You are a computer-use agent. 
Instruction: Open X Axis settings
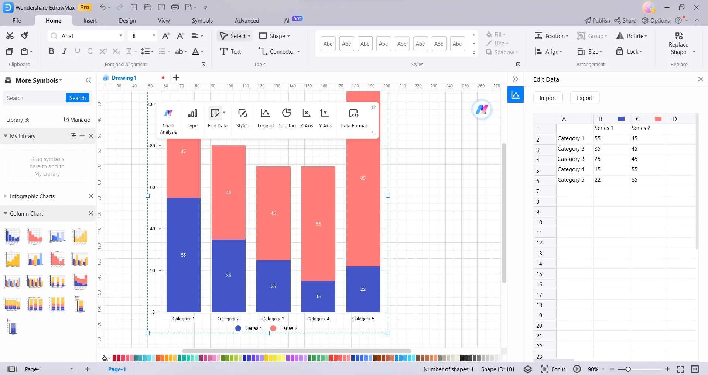click(x=306, y=118)
